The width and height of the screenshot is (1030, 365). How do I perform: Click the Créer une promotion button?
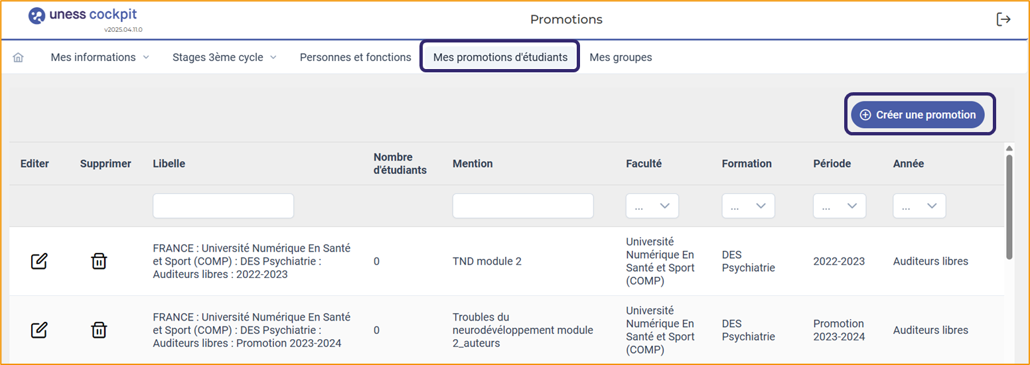tap(918, 115)
